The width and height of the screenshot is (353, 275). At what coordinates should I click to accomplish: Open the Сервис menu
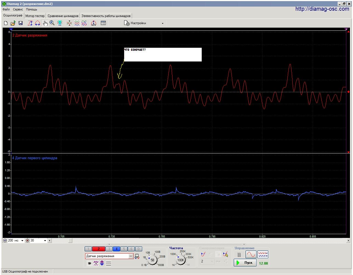coord(18,9)
